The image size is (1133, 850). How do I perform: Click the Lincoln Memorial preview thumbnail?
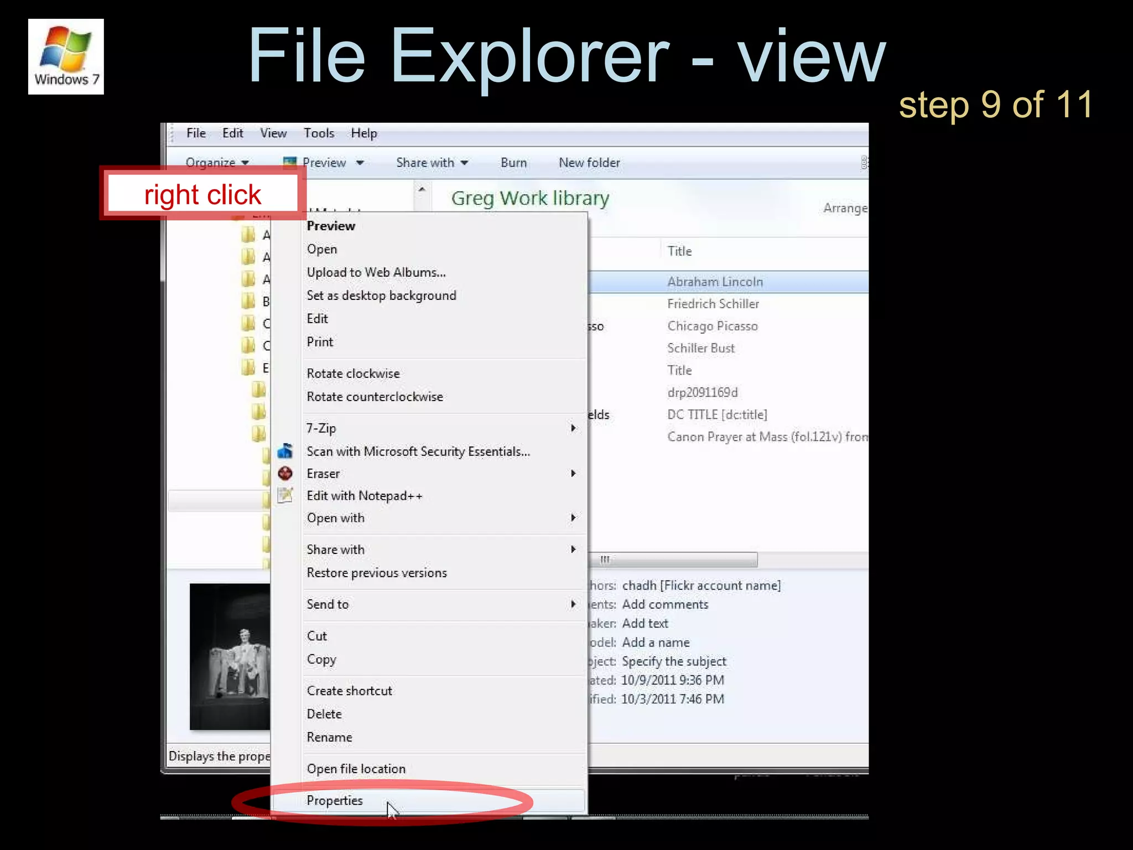click(x=230, y=656)
